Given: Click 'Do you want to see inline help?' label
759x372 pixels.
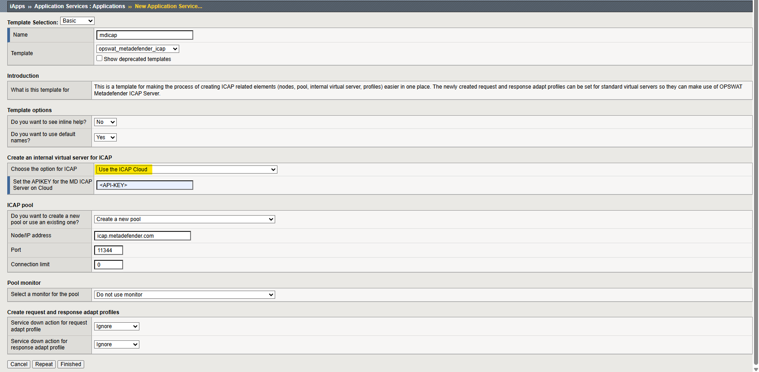Looking at the screenshot, I should pyautogui.click(x=48, y=122).
